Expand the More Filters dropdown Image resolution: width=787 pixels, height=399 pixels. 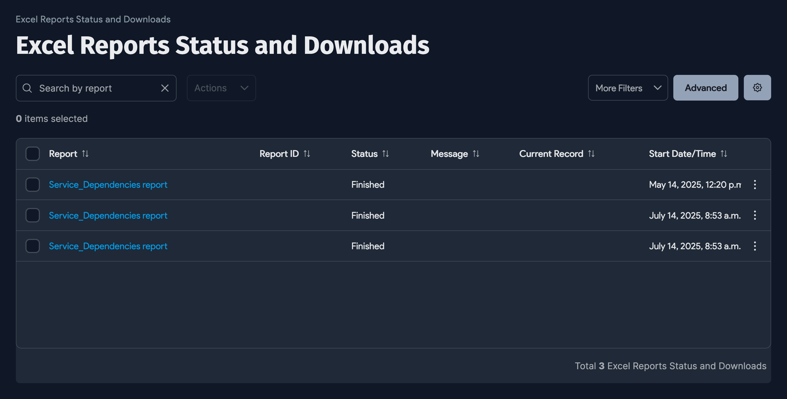pos(627,88)
